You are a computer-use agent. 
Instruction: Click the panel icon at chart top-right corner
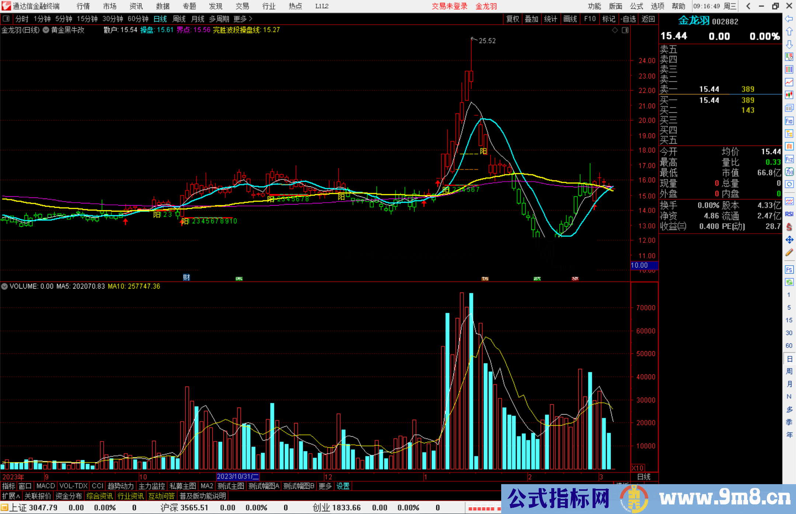point(625,30)
